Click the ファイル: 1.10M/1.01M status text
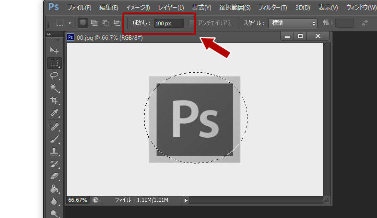The width and height of the screenshot is (377, 218). click(141, 200)
